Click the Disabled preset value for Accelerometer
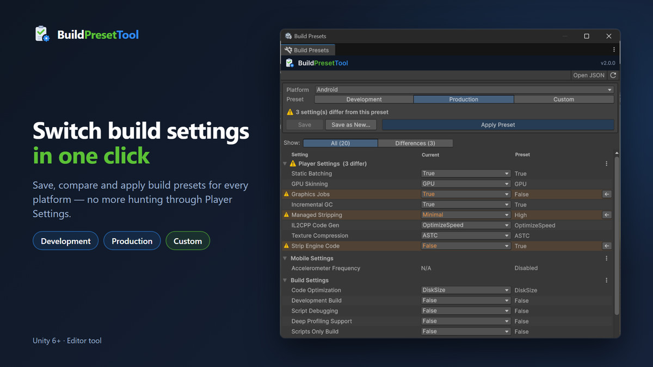The height and width of the screenshot is (367, 653). click(526, 268)
